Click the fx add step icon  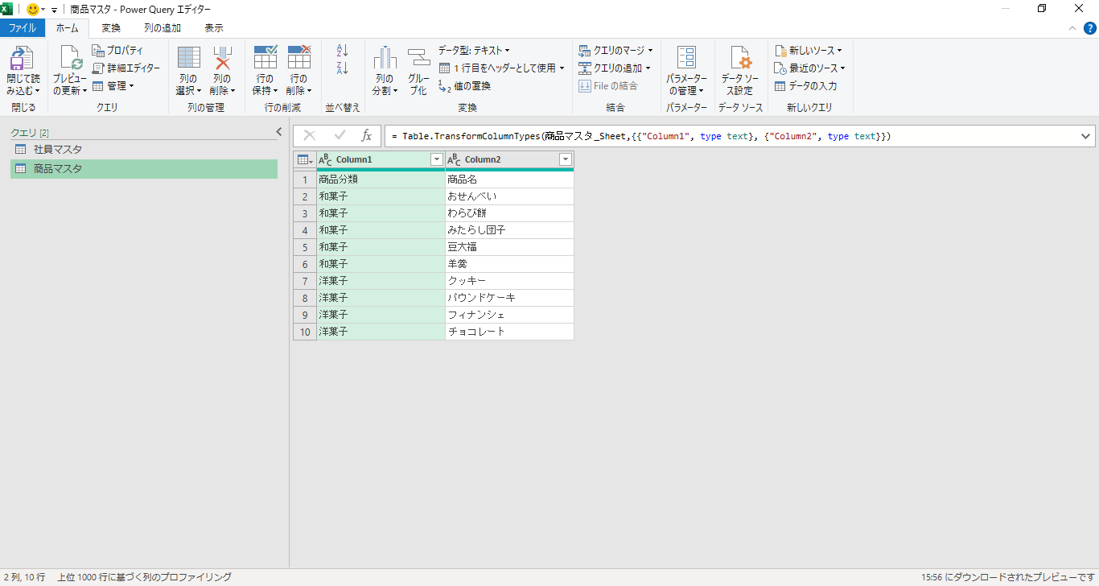pos(367,136)
